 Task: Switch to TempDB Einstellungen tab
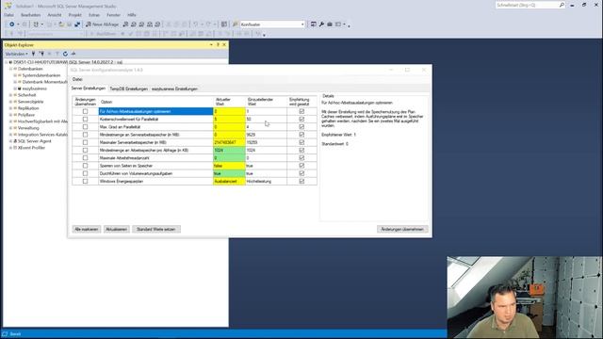(x=128, y=89)
